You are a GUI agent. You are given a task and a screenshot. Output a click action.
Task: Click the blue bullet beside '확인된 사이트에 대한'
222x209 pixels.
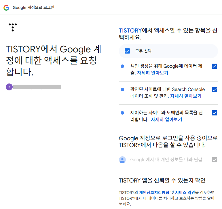click(x=122, y=90)
